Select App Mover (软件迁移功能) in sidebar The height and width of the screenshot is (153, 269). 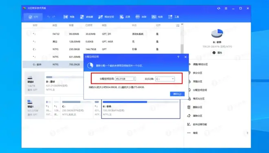(x=197, y=124)
